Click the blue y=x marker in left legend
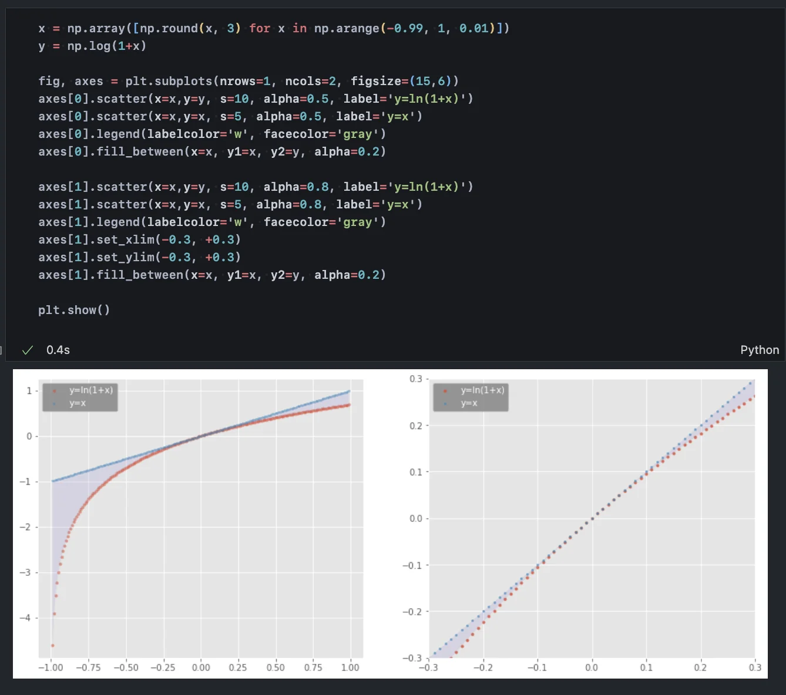 (54, 404)
